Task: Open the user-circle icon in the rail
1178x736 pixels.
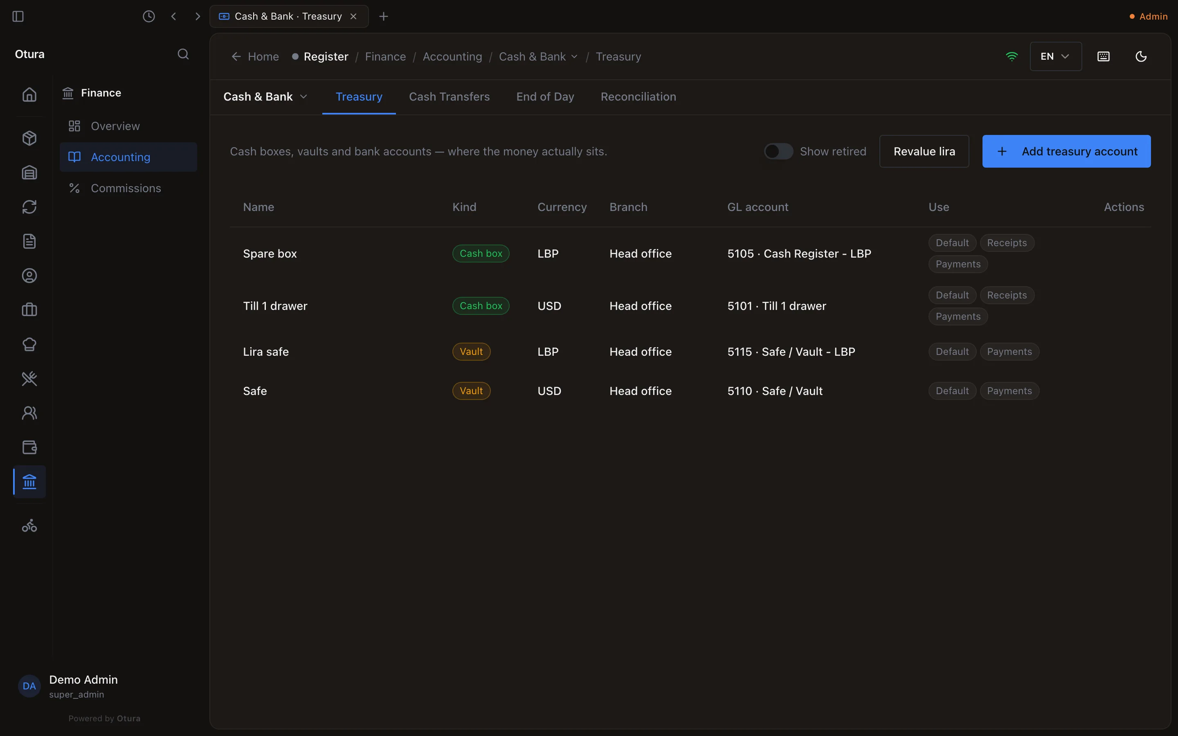Action: (29, 276)
